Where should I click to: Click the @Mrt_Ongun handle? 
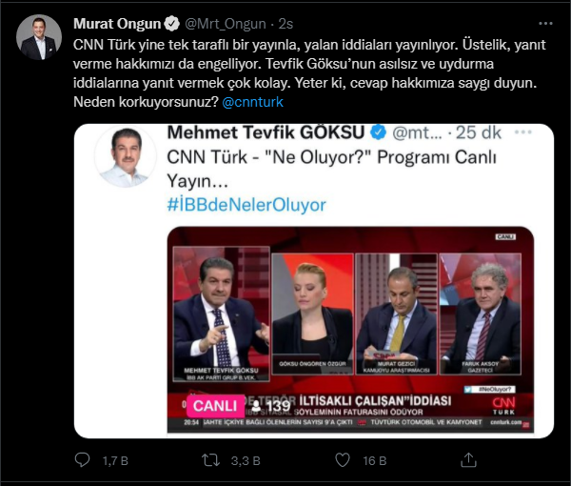[x=226, y=24]
